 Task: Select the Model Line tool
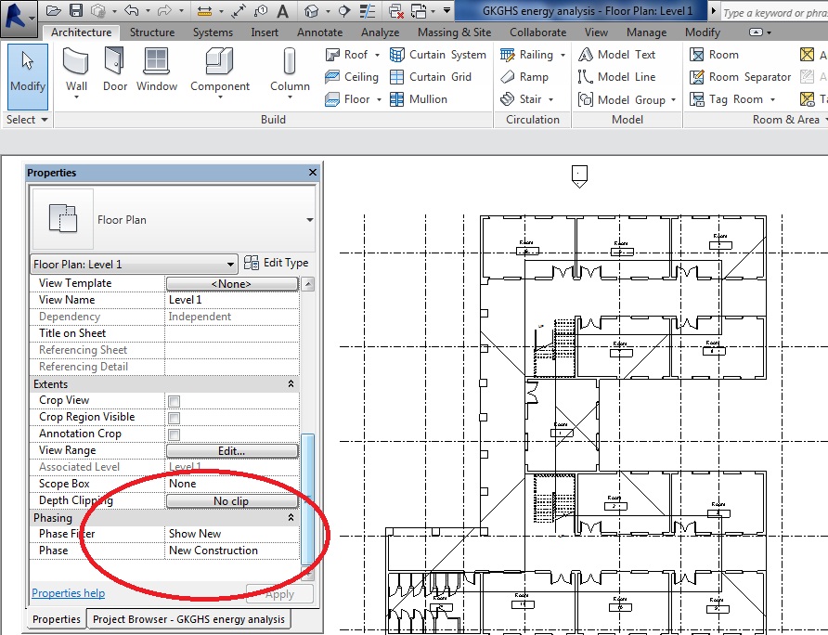[x=616, y=77]
